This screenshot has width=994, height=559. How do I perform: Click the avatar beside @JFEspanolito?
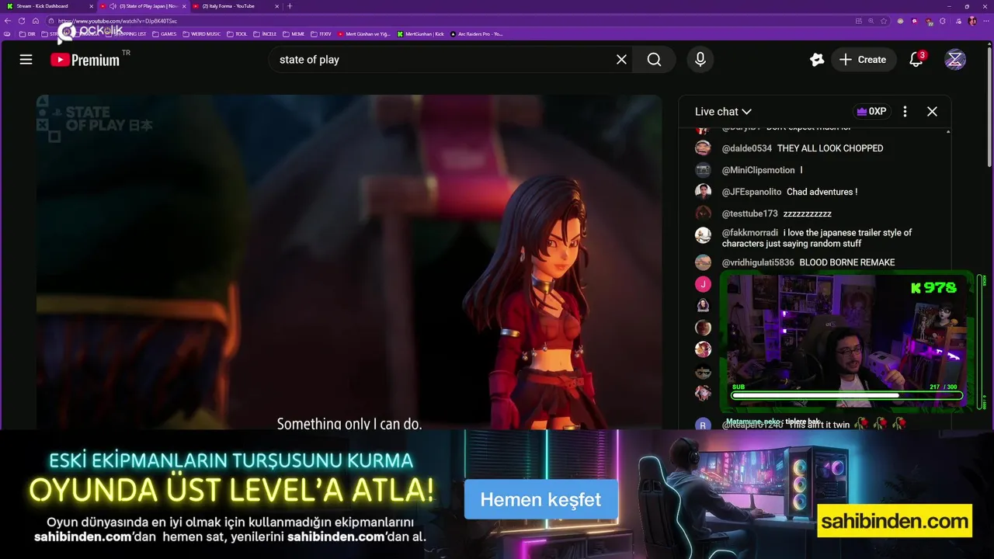(703, 192)
